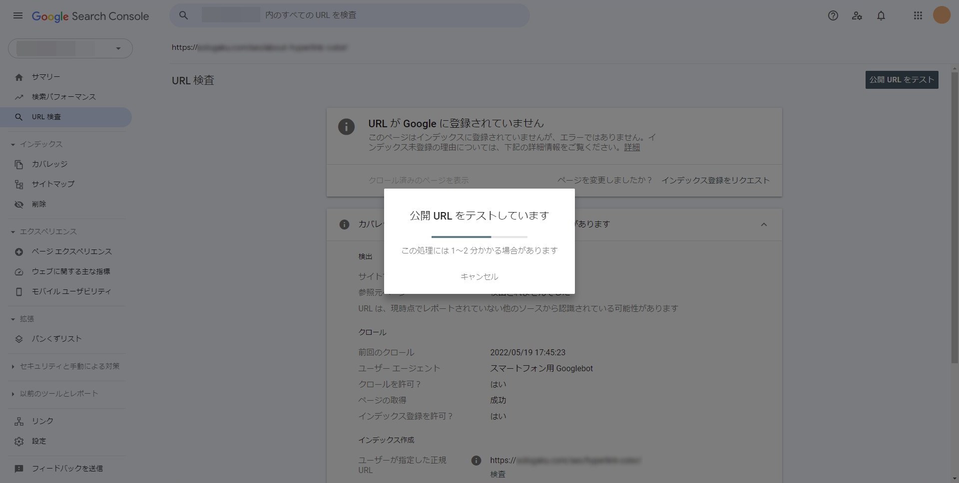
Task: Click the 公開 URL をテスト button
Action: 901,80
